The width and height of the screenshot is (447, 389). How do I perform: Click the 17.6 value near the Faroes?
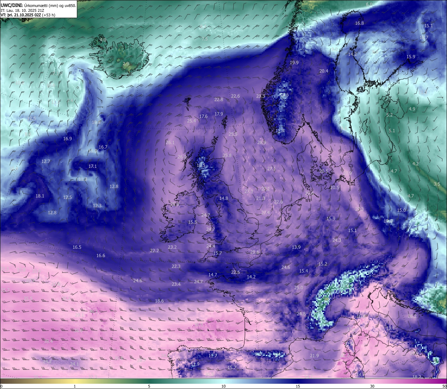[203, 116]
